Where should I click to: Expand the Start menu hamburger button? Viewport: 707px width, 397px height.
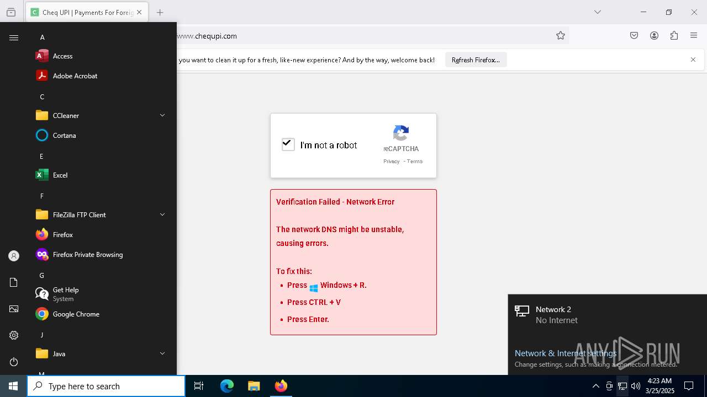point(14,37)
